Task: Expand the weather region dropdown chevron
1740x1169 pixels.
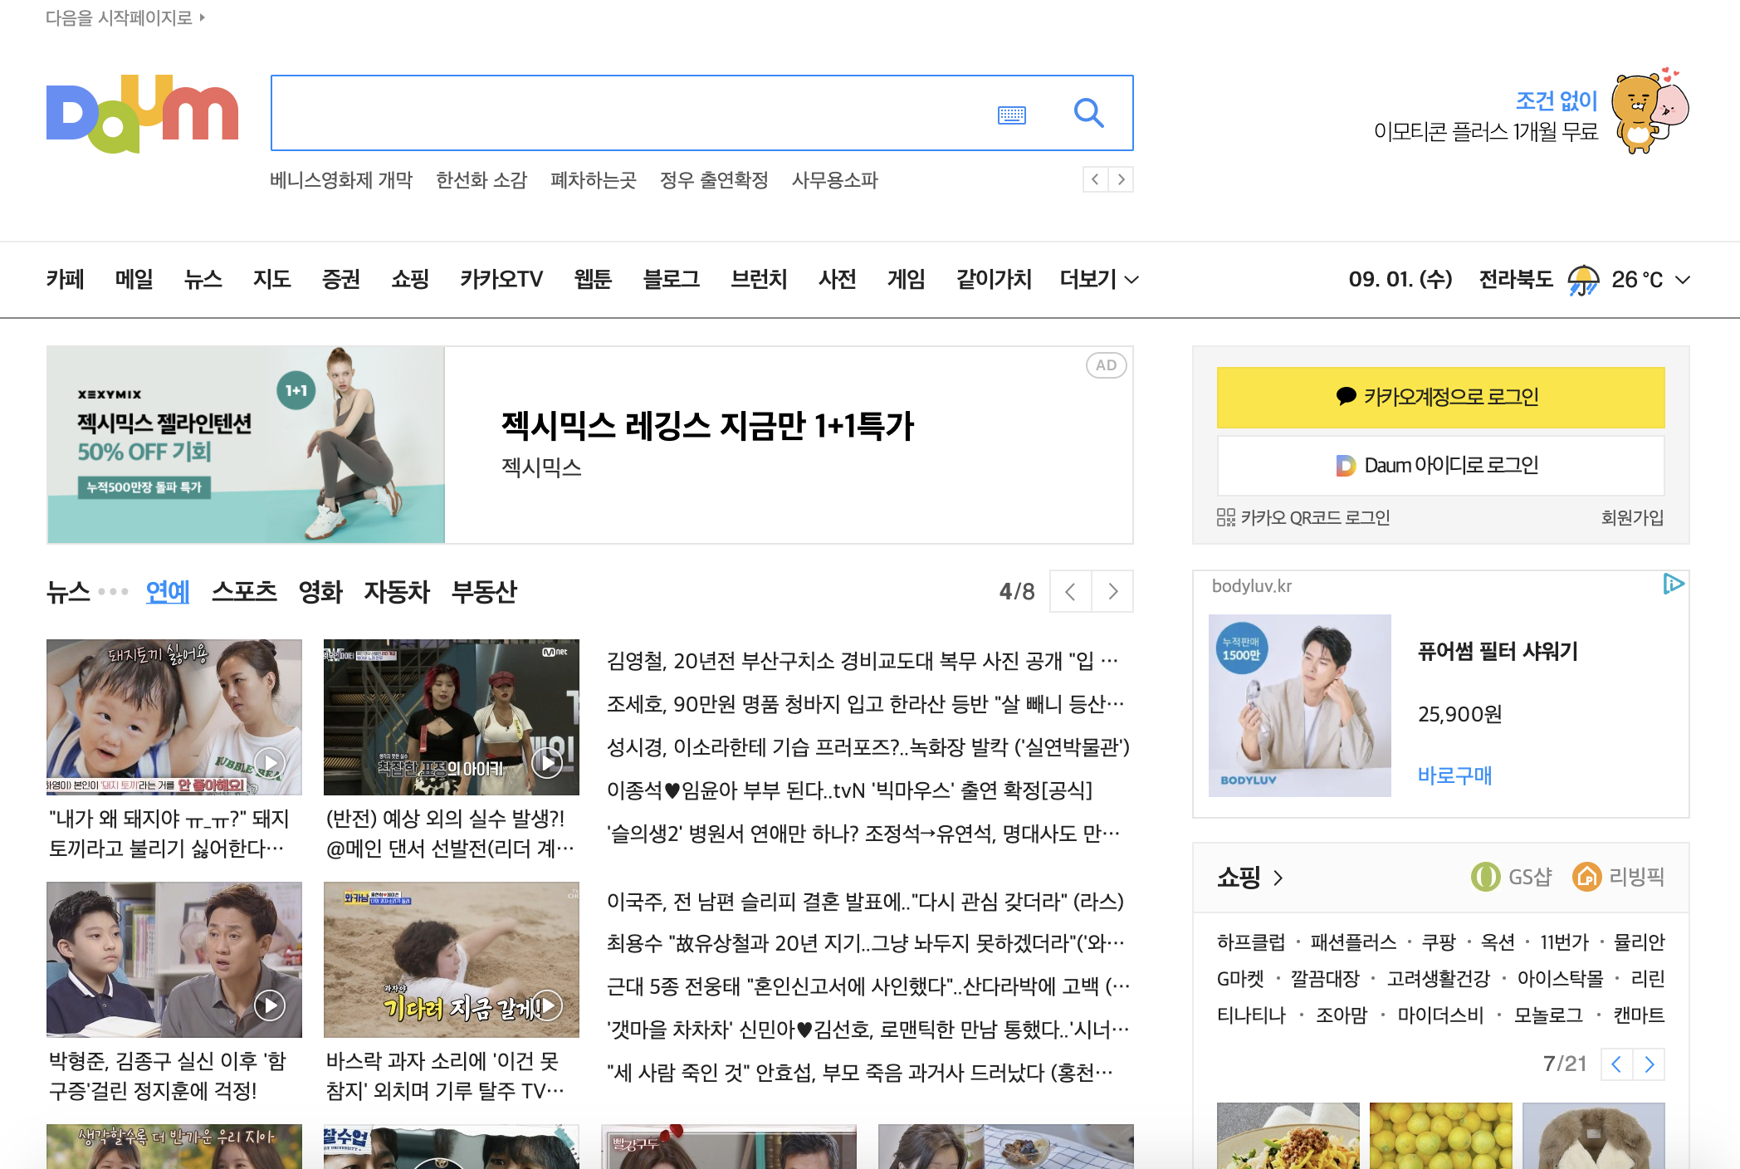Action: [x=1683, y=280]
